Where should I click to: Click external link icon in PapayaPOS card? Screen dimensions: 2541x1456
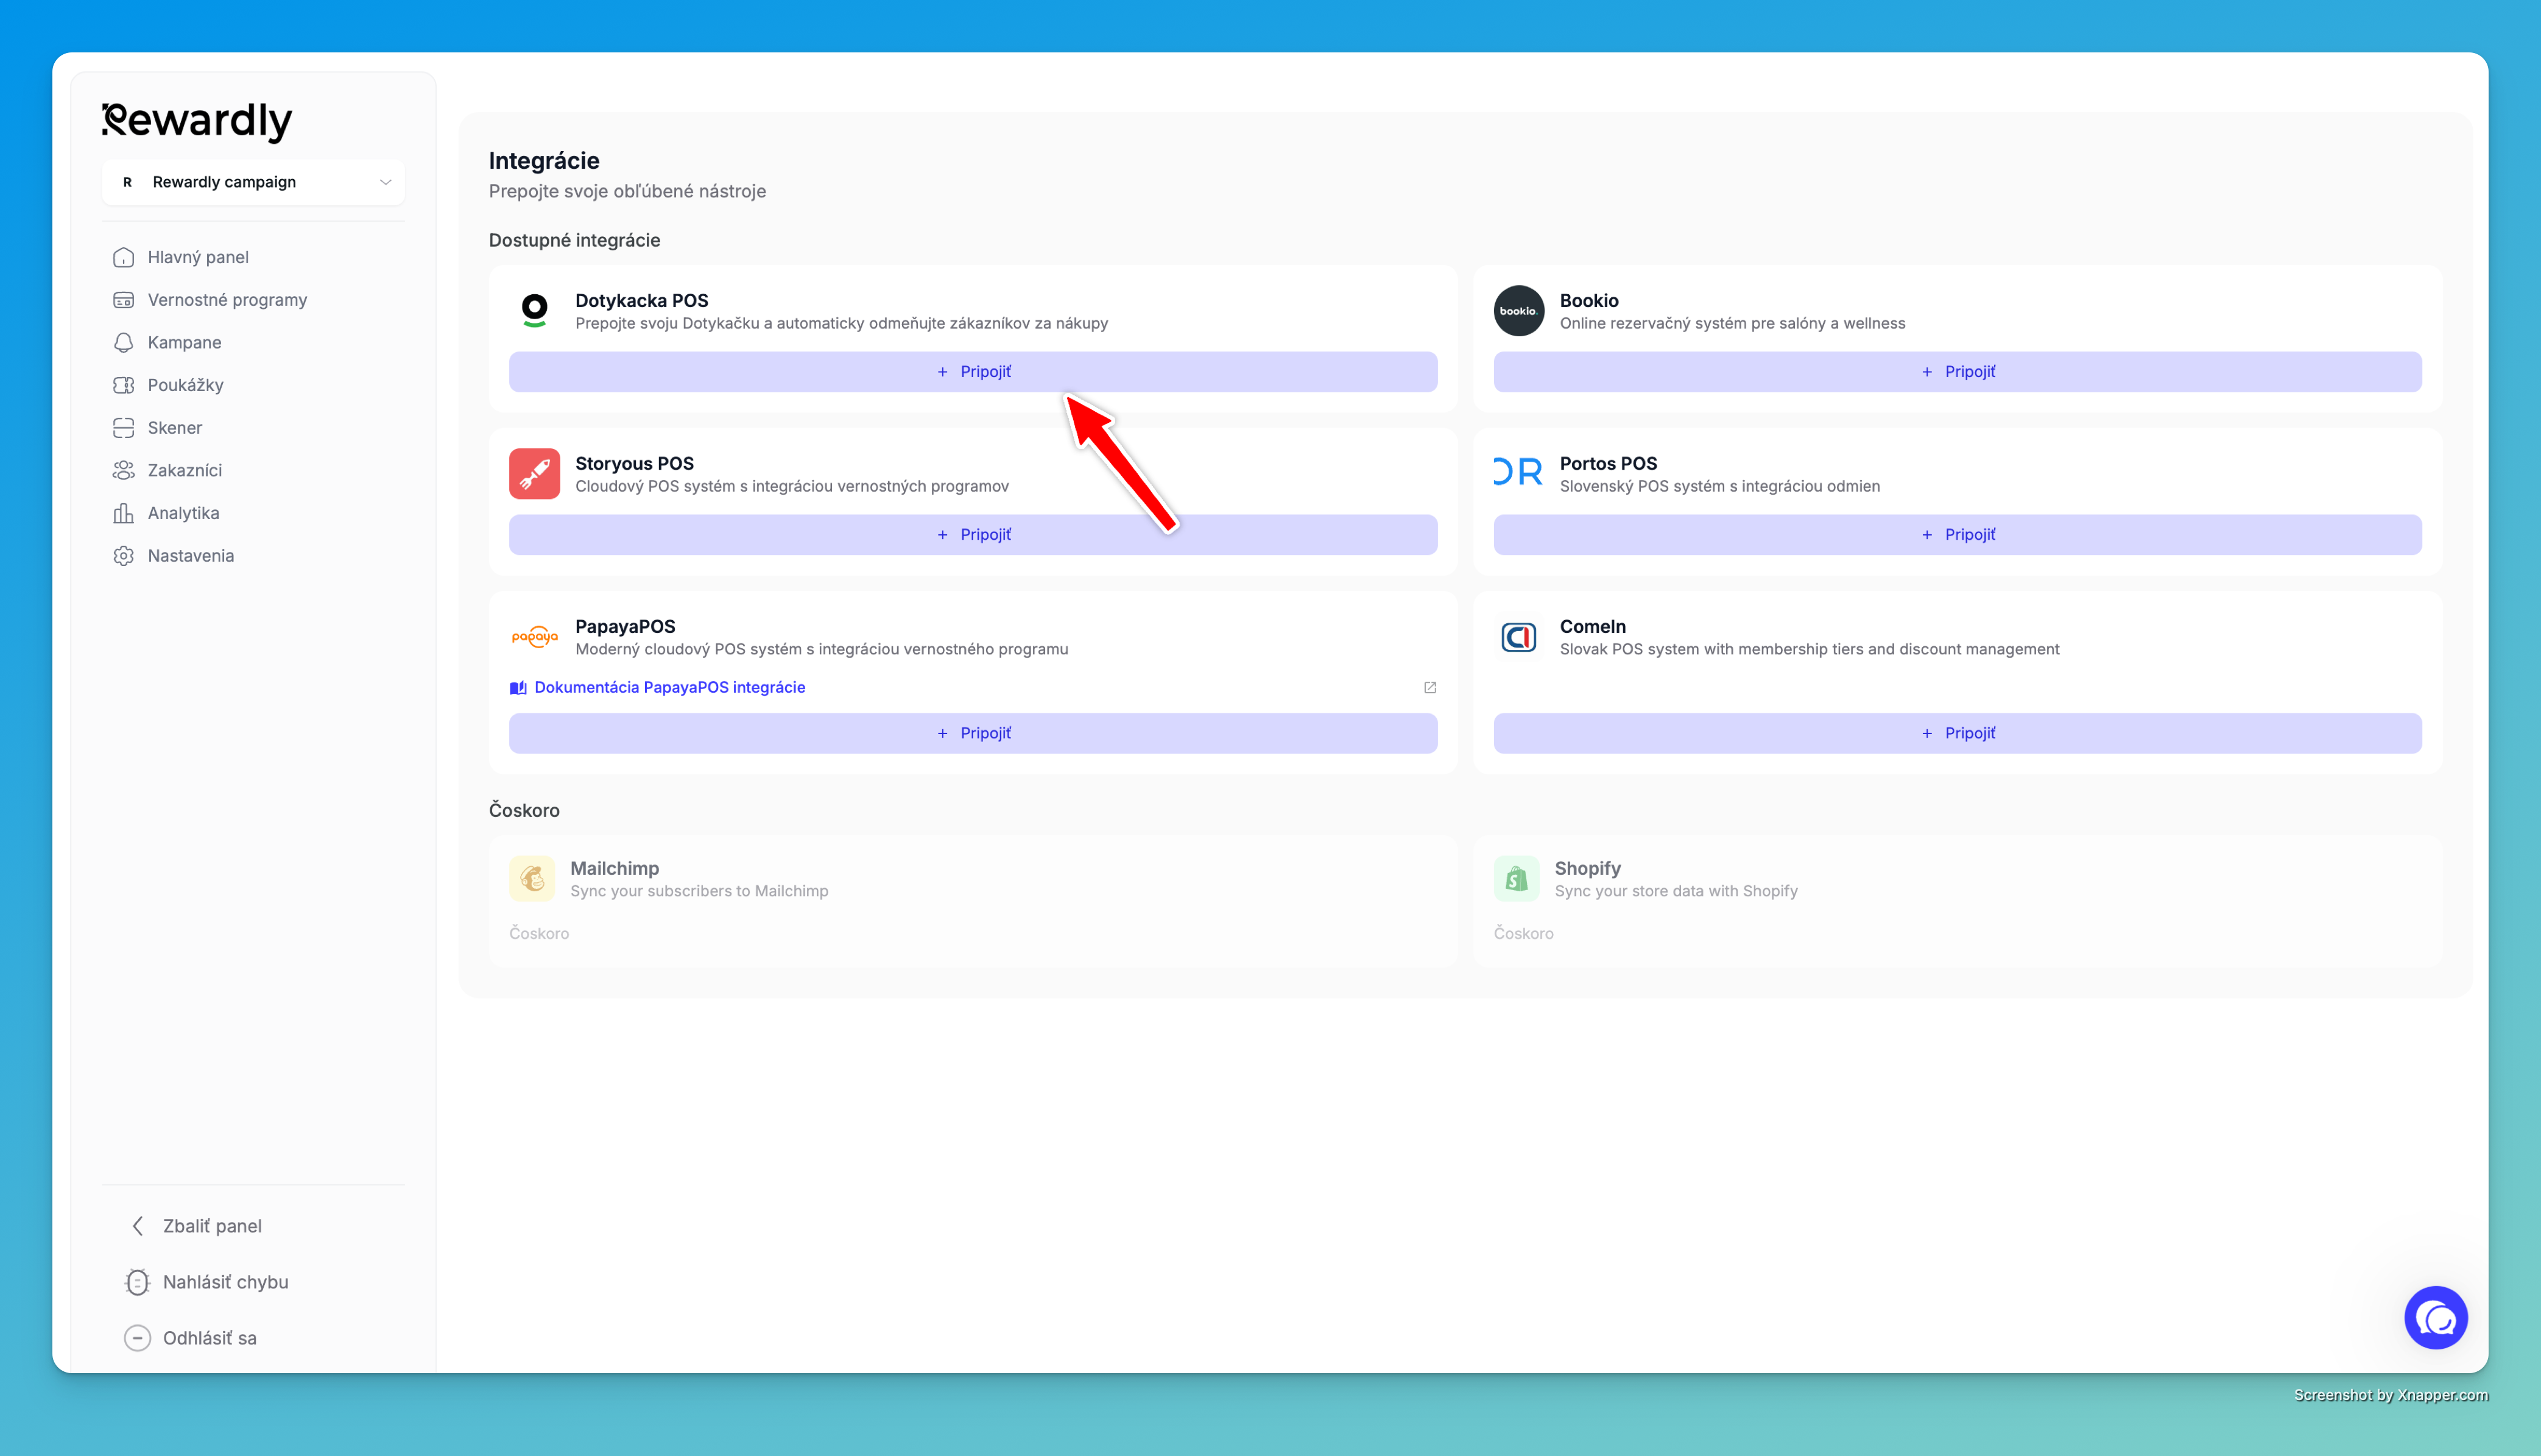coord(1429,687)
